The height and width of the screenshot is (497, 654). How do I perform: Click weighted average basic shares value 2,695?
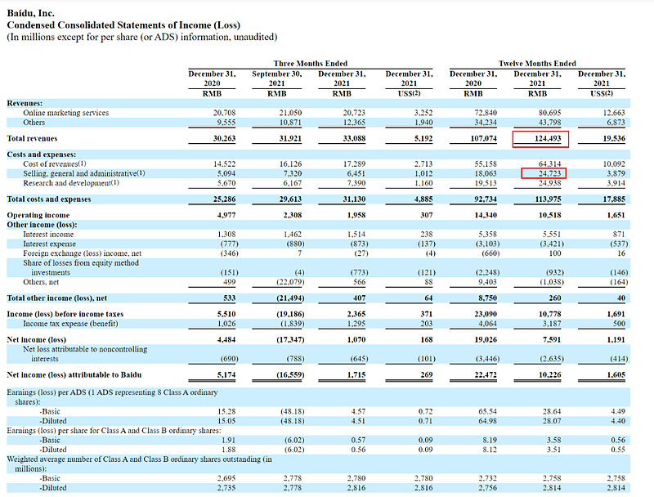[226, 478]
